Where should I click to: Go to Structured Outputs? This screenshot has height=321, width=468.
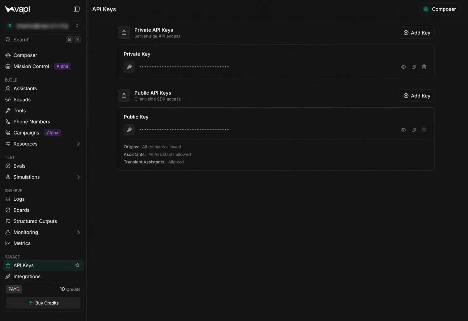(x=43, y=221)
